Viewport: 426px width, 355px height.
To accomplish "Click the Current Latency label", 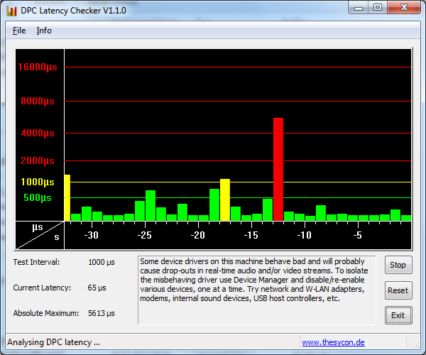I will pyautogui.click(x=42, y=288).
